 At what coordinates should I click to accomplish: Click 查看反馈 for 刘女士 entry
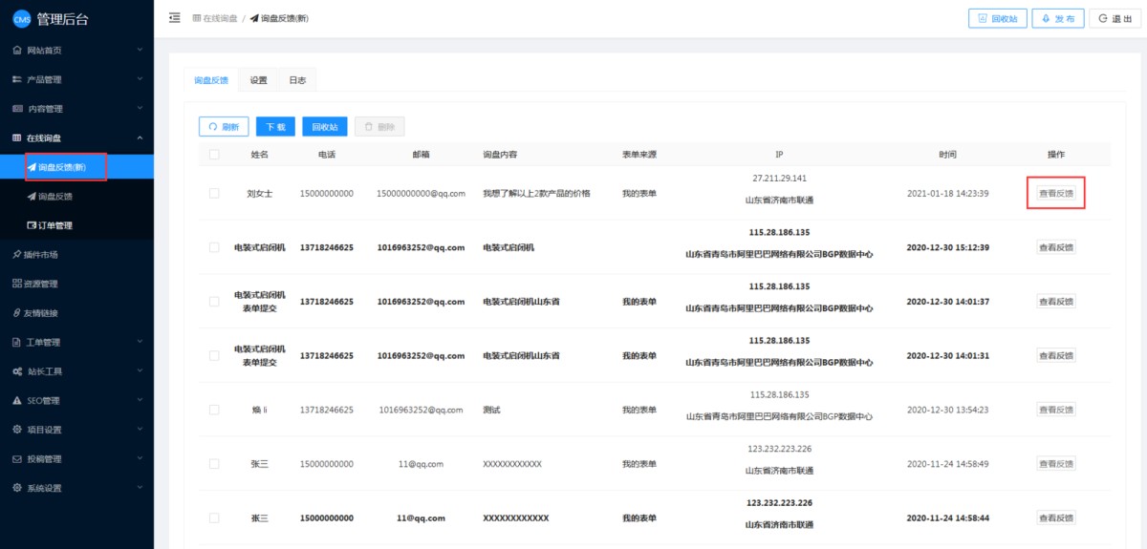click(1056, 194)
